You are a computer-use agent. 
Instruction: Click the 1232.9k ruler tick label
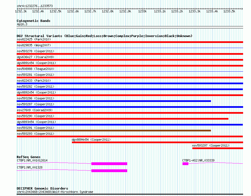click(125, 11)
